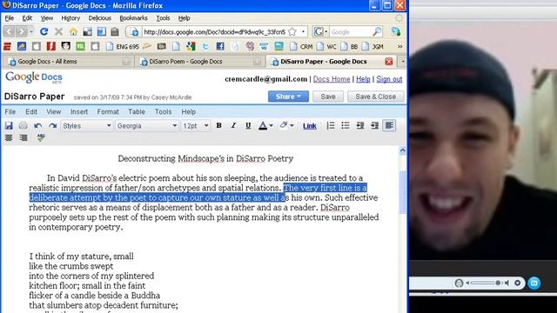The image size is (557, 313).
Task: Open the CRM bookmark
Action: [x=302, y=46]
